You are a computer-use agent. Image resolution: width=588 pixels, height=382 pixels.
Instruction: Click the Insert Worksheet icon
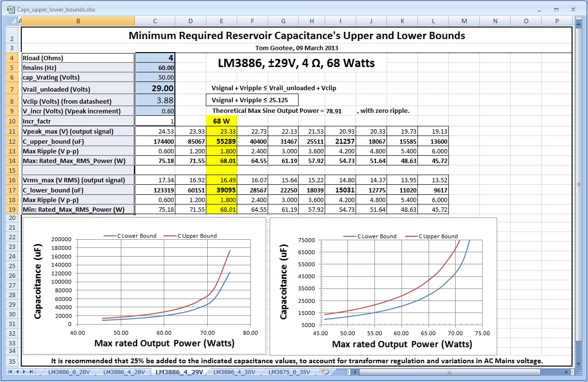325,372
